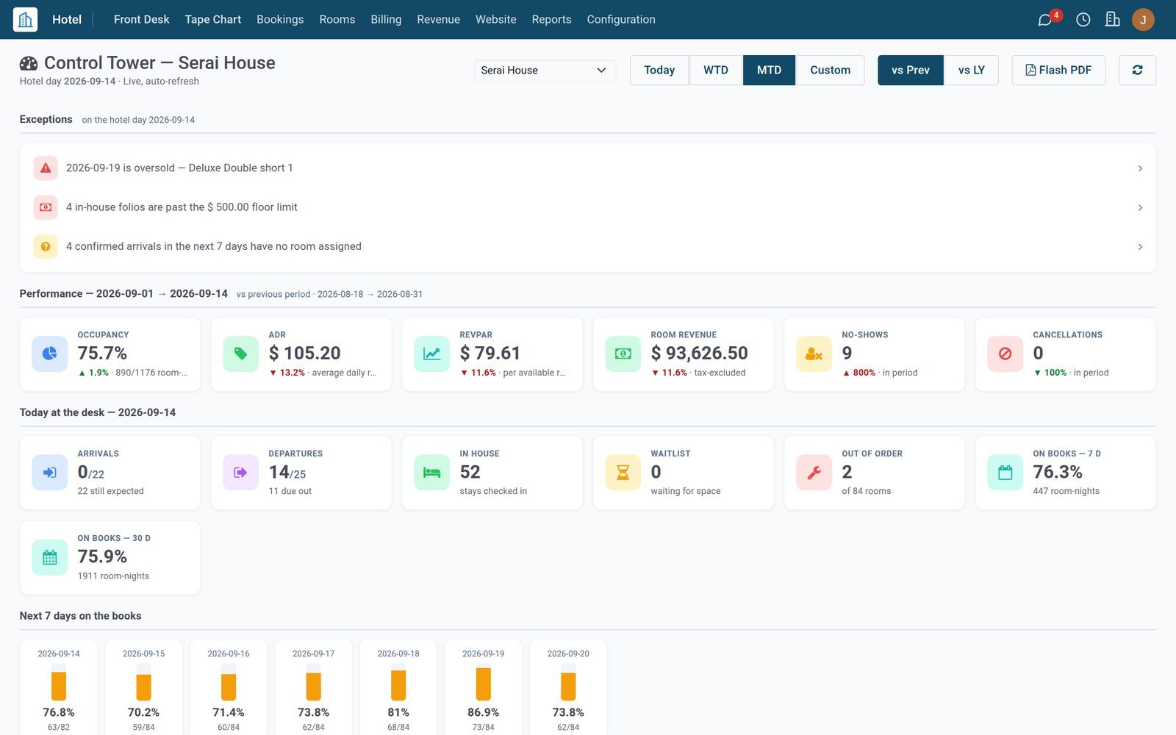
Task: Switch comparison to vs LY
Action: (971, 70)
